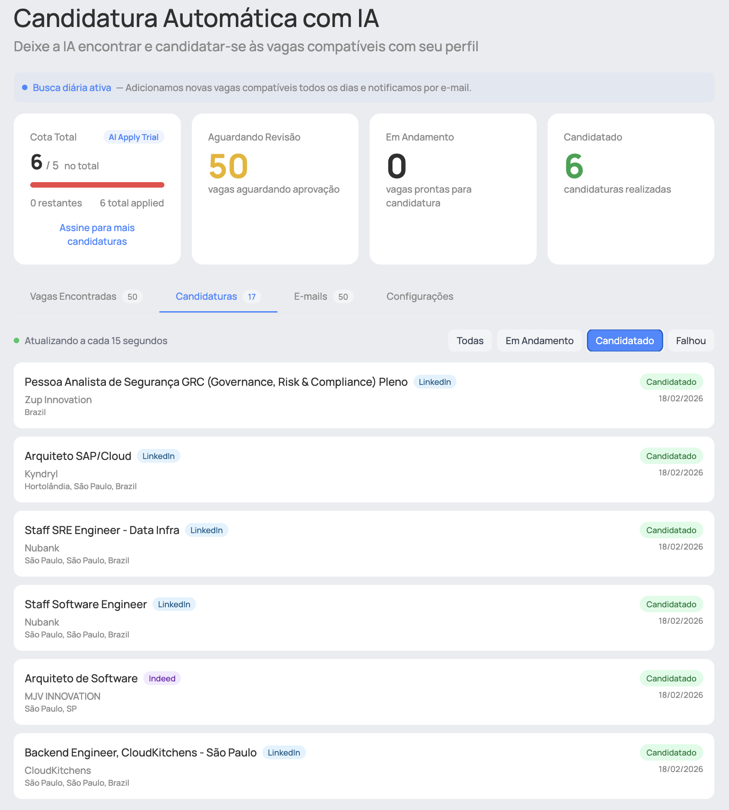This screenshot has width=729, height=810.
Task: Open the Em Andamento stats card
Action: pyautogui.click(x=453, y=189)
